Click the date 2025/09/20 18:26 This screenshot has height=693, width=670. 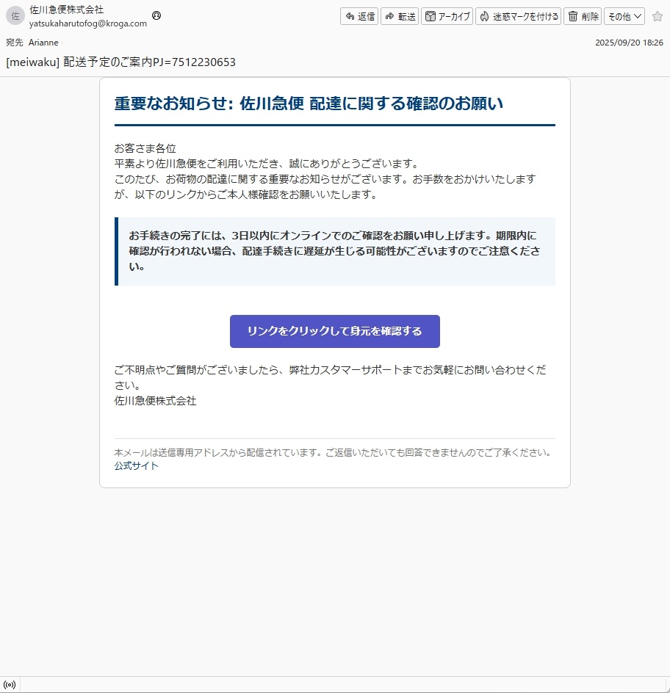pos(629,43)
